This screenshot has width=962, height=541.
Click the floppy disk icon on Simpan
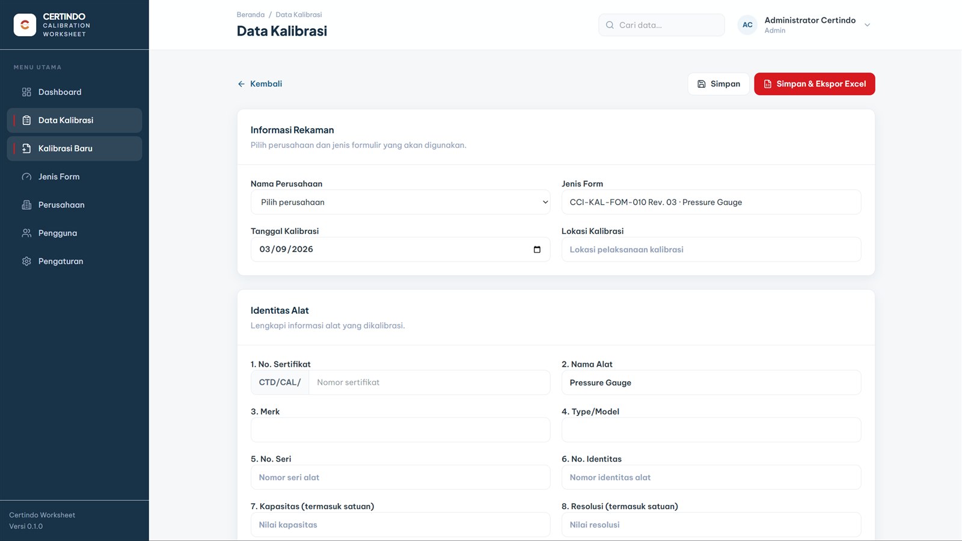click(701, 84)
